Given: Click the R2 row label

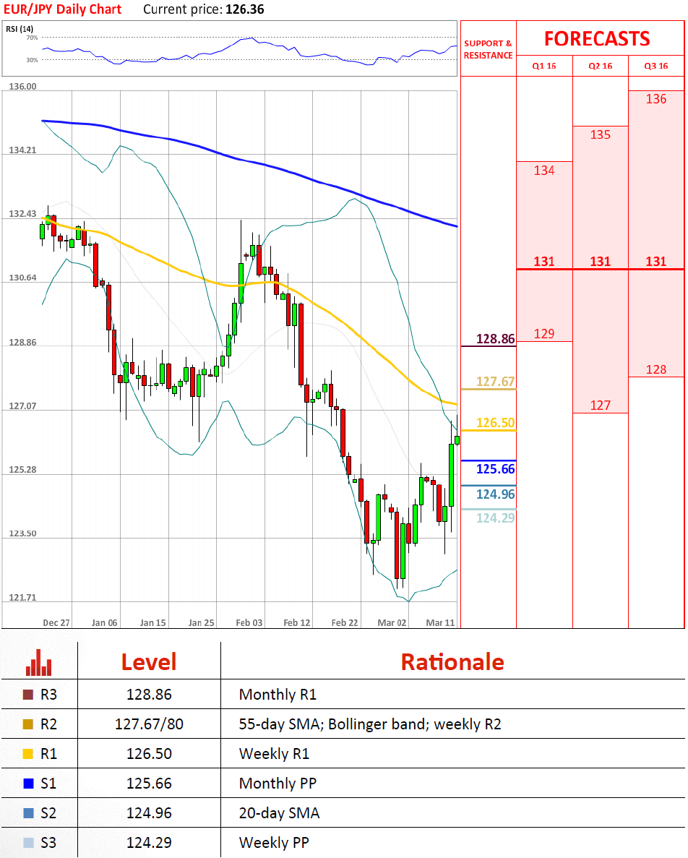Looking at the screenshot, I should (48, 724).
